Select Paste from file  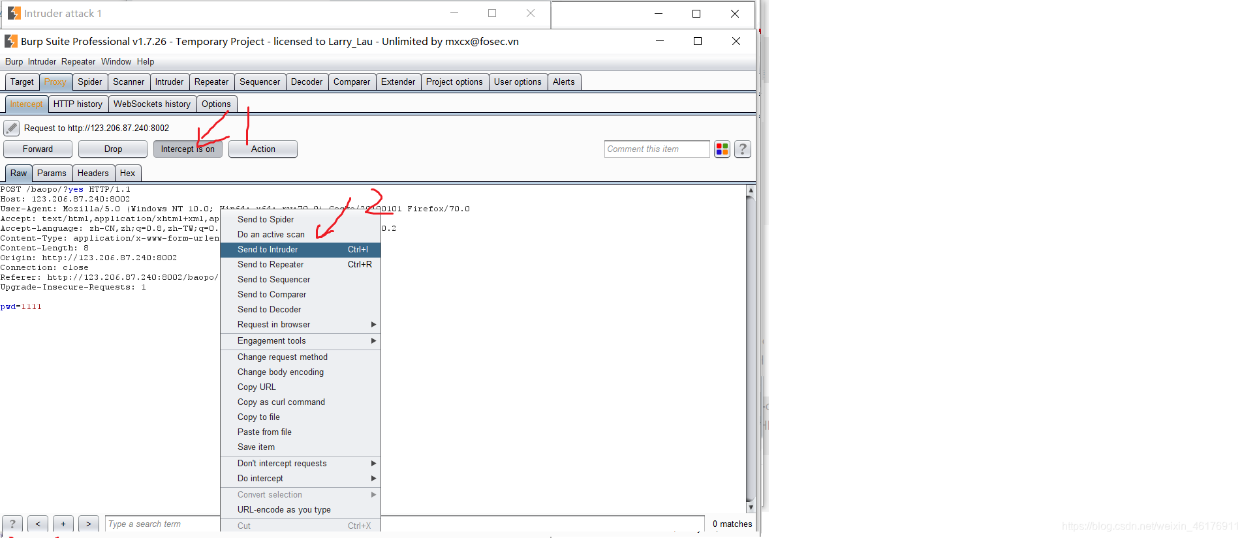coord(300,432)
